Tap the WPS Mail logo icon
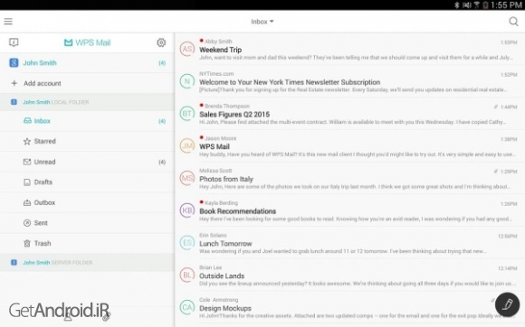The image size is (525, 327). pos(68,42)
